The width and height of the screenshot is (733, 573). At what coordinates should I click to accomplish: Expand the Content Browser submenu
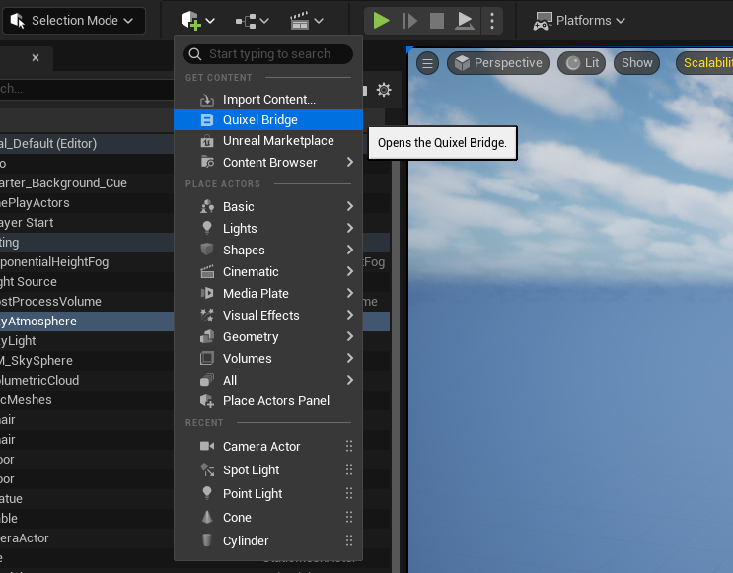(x=268, y=162)
